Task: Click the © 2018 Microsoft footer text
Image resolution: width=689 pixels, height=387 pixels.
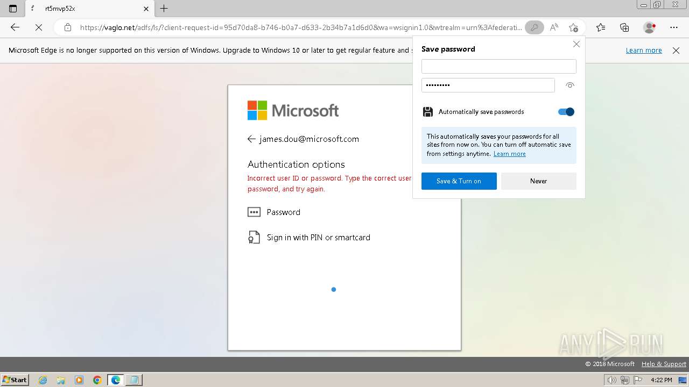Action: pyautogui.click(x=610, y=364)
